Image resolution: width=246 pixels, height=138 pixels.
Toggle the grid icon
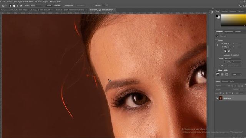[222, 74]
